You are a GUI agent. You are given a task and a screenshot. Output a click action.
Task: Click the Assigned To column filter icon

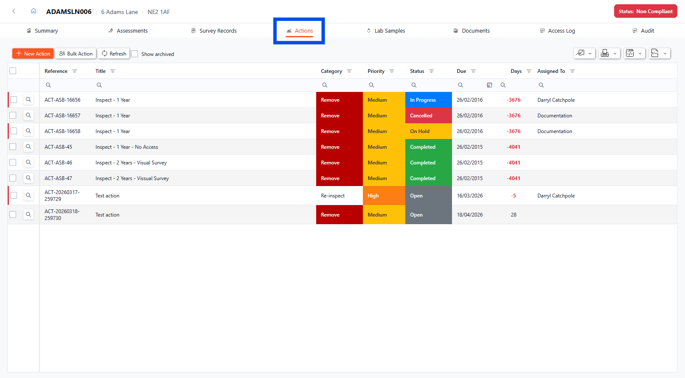[572, 71]
